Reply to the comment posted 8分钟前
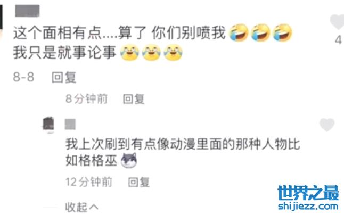Image resolution: width=344 pixels, height=214 pixels. (133, 99)
